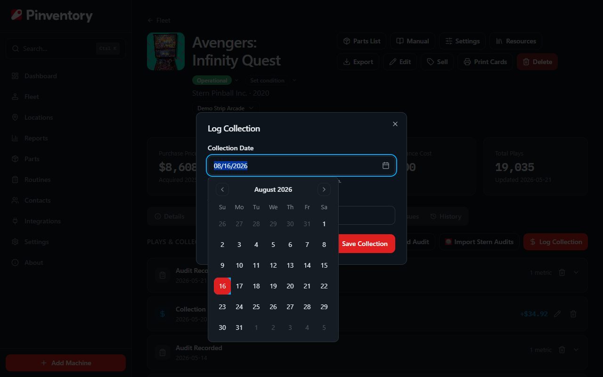The width and height of the screenshot is (603, 377).
Task: Open Integrations in sidebar
Action: coord(65,221)
